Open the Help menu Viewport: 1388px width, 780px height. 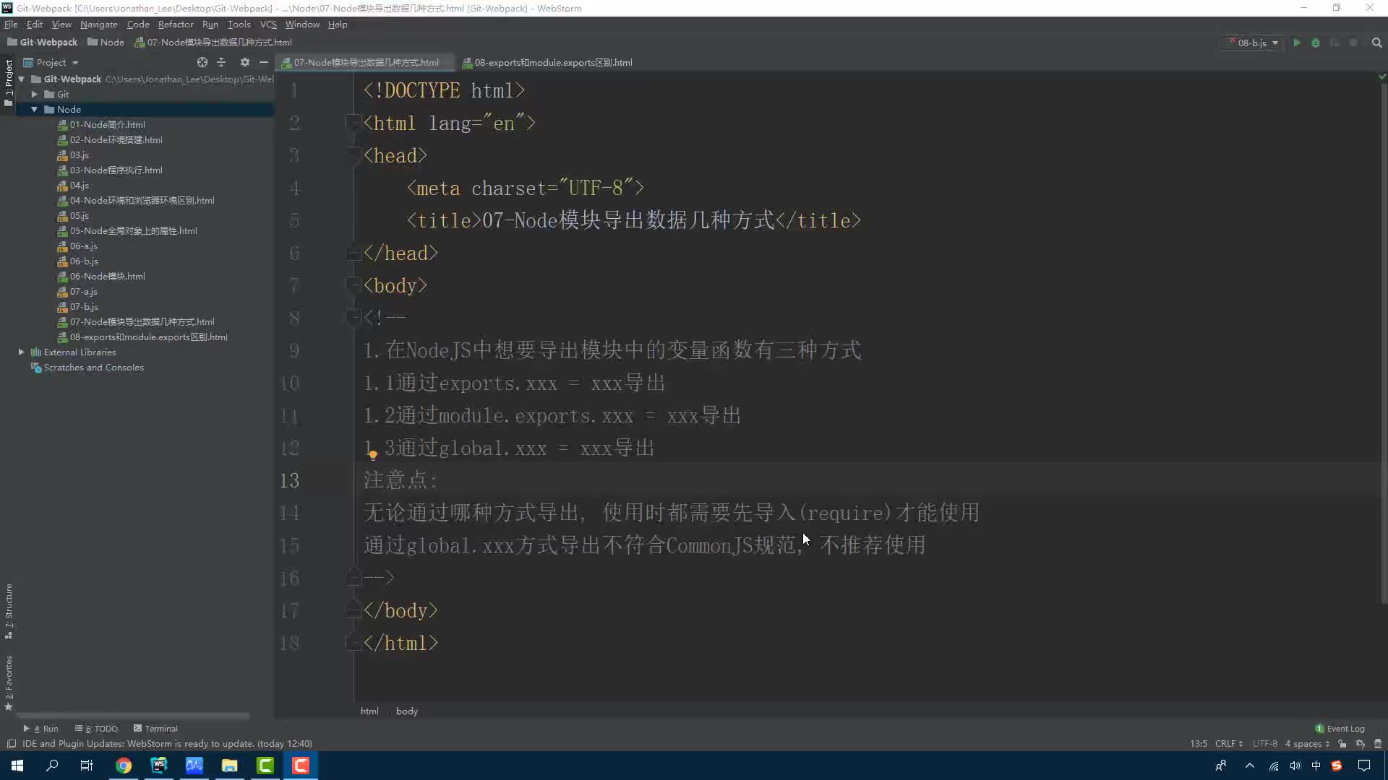tap(338, 24)
